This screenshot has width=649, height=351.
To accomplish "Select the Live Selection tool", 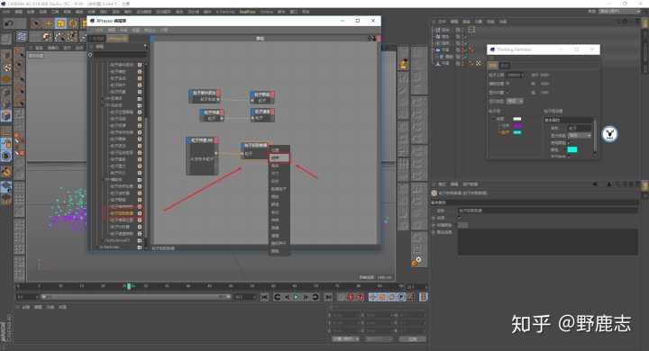I will 36,23.
